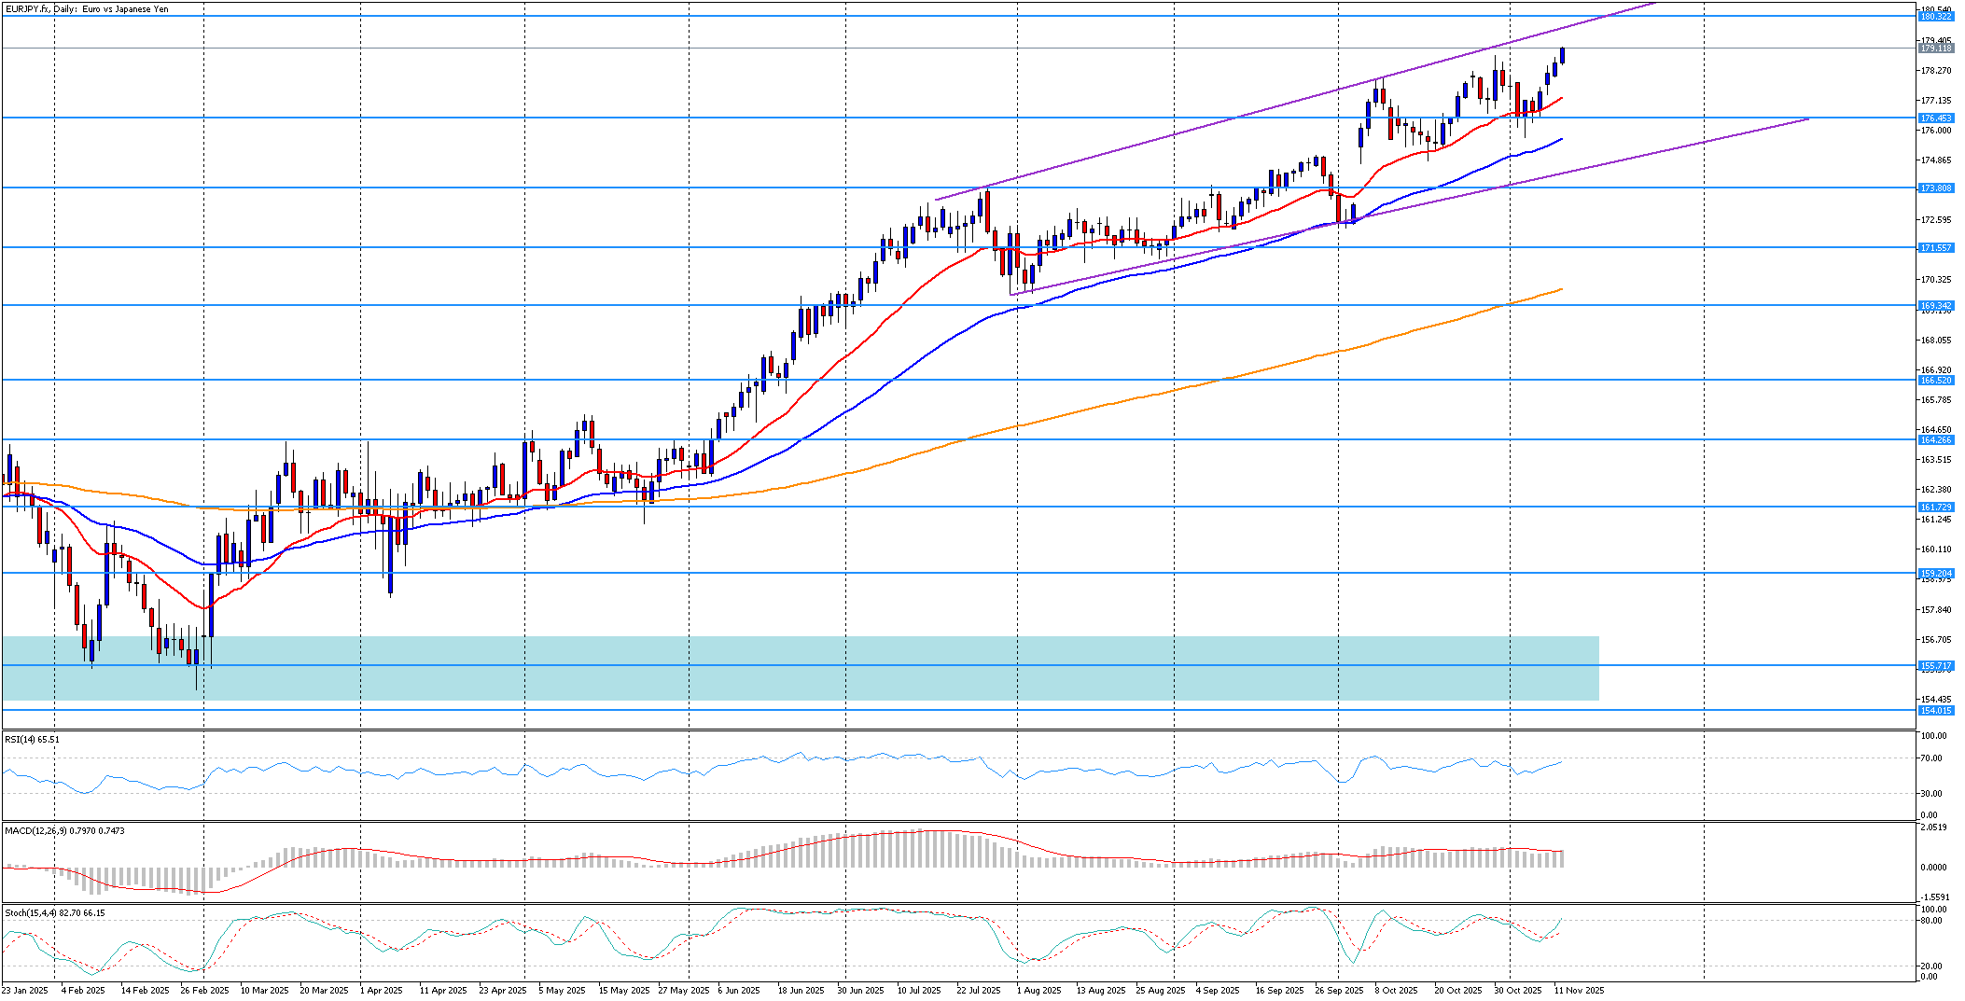The width and height of the screenshot is (1965, 1001).
Task: Click the RSI 70.00 scale value
Action: (x=1931, y=758)
